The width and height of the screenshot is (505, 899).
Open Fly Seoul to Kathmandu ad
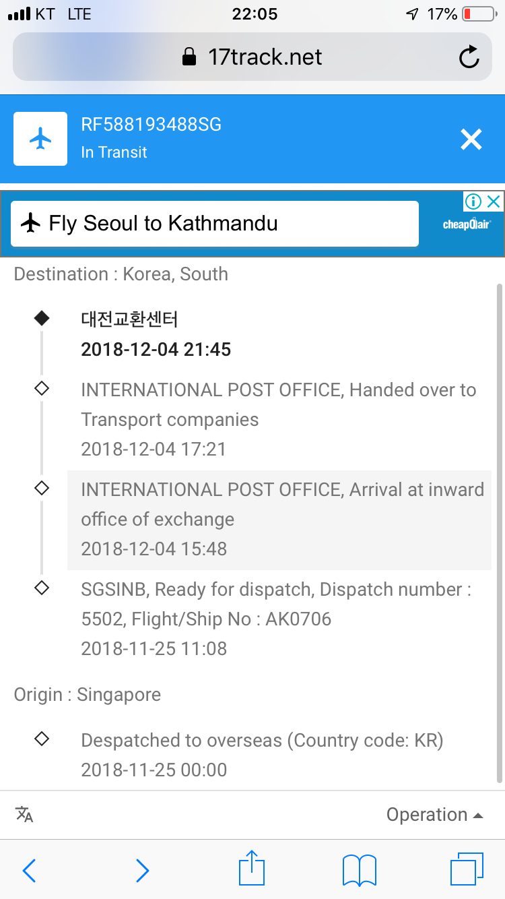(214, 224)
